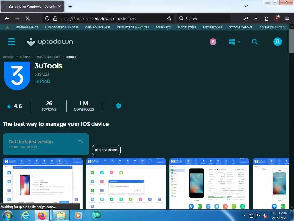Click the 4.6 star rating
294x221 pixels.
[14, 106]
